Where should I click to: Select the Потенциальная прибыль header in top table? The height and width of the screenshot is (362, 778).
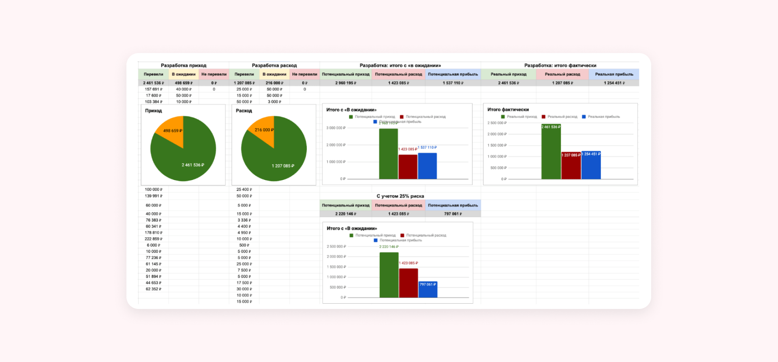(x=453, y=74)
